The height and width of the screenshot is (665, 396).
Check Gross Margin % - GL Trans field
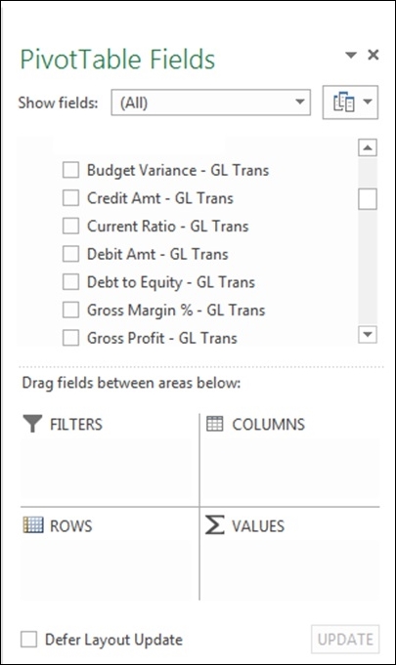coord(70,310)
